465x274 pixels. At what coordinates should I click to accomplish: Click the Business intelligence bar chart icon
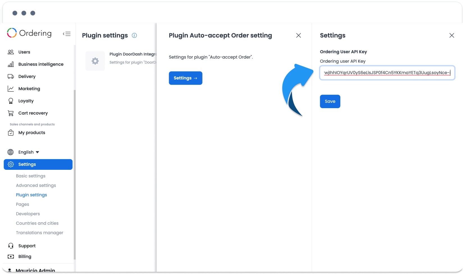11,64
